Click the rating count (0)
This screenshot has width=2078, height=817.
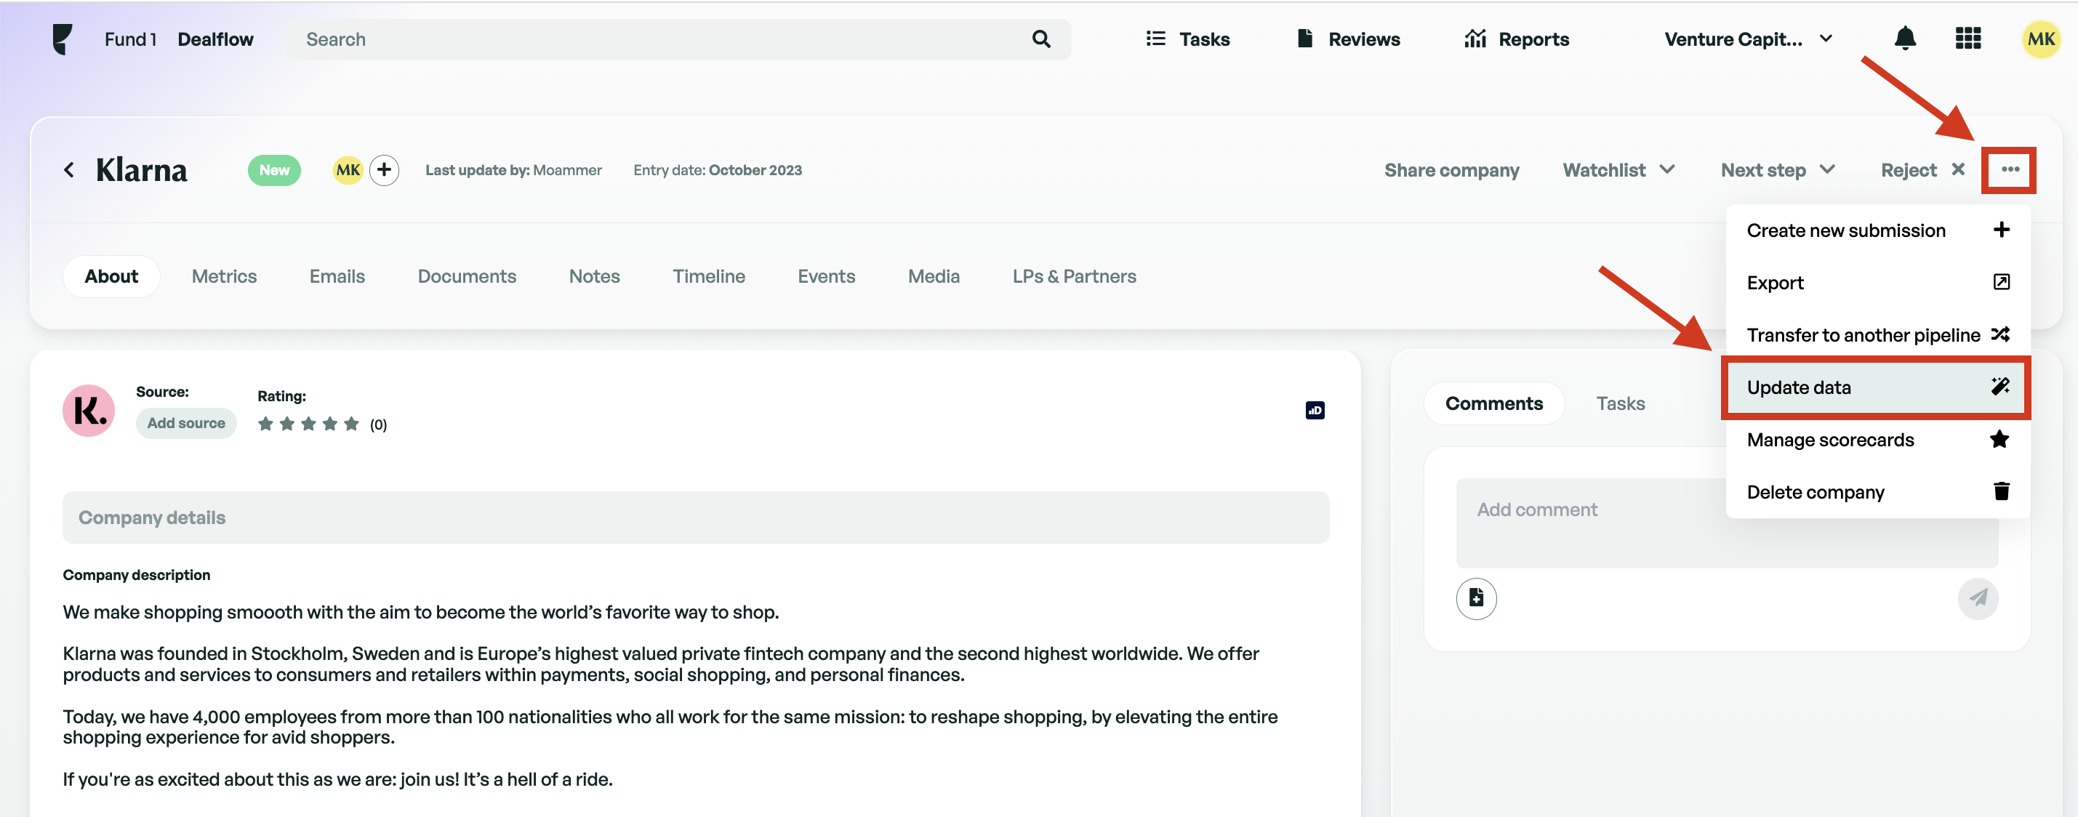378,424
